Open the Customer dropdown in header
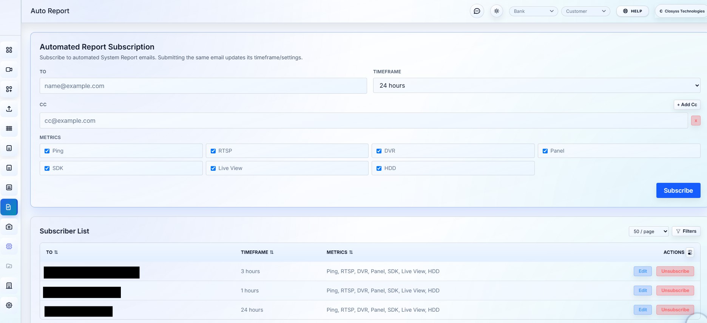This screenshot has width=707, height=323. coord(585,11)
